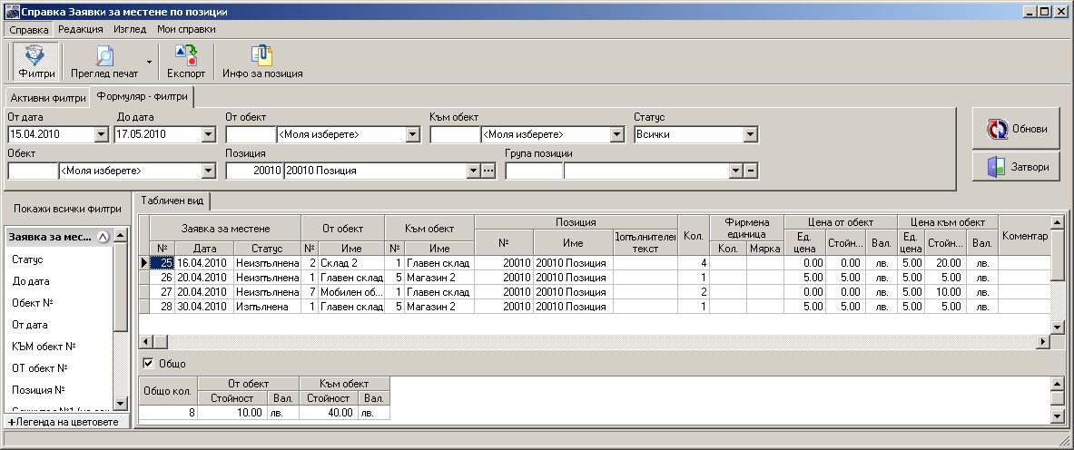Open Преглед печат print preview
This screenshot has width=1074, height=450.
click(x=104, y=62)
